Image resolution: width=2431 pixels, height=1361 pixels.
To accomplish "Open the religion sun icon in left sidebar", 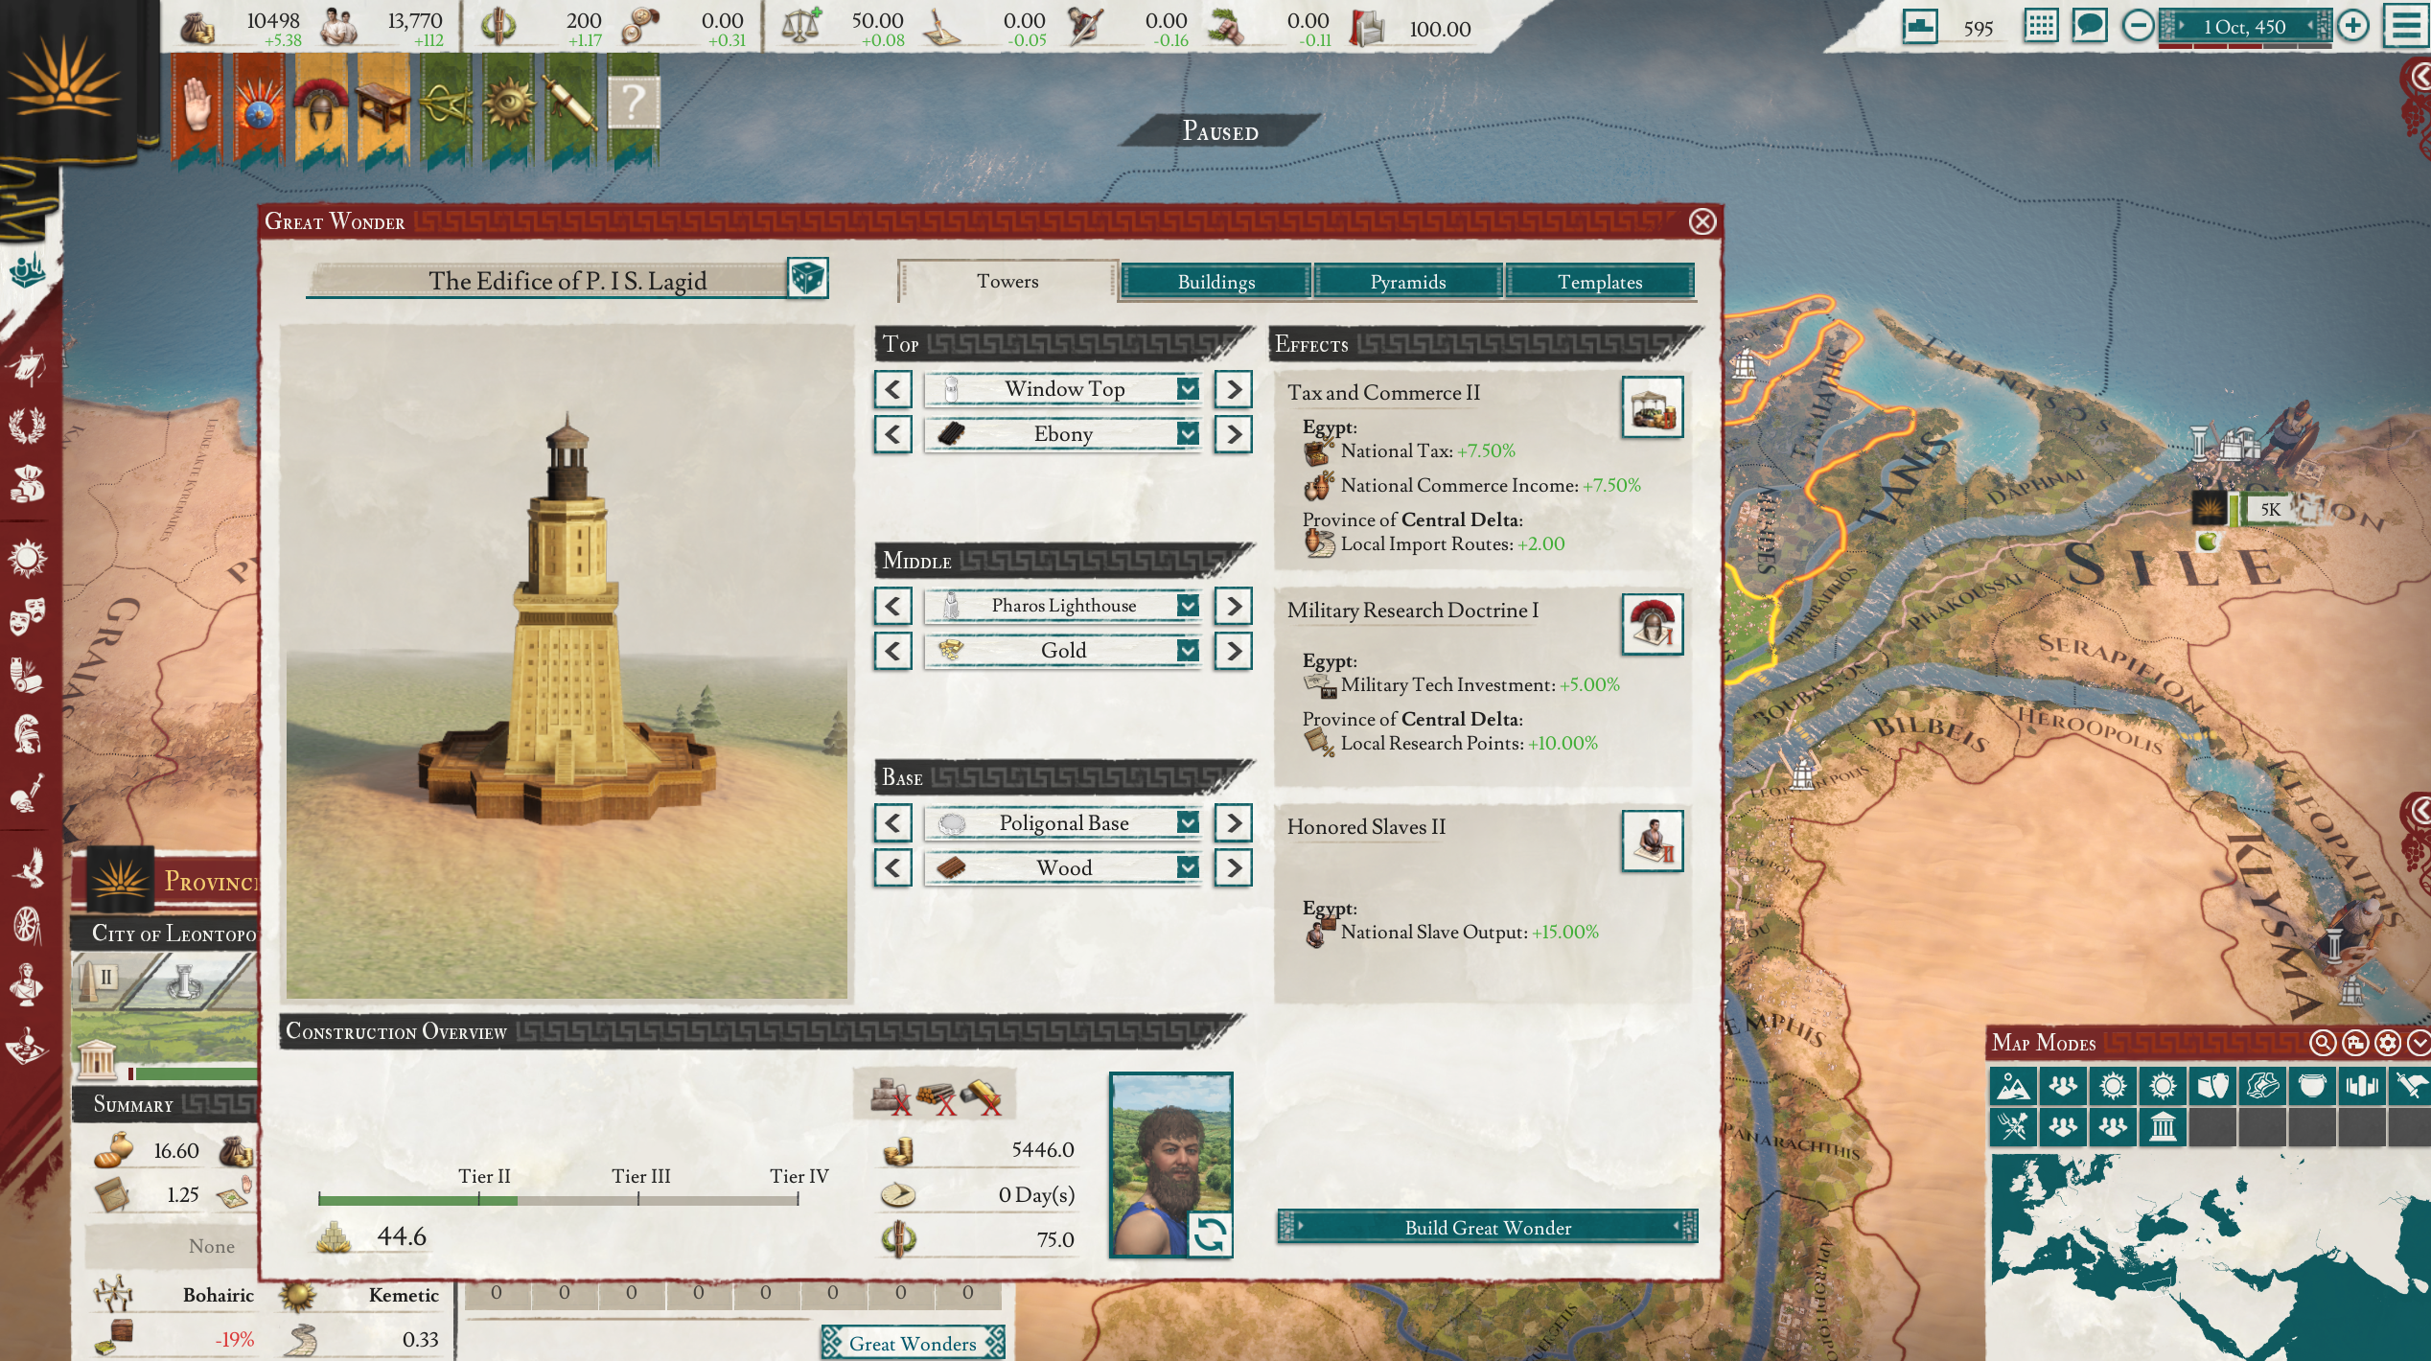I will (27, 556).
